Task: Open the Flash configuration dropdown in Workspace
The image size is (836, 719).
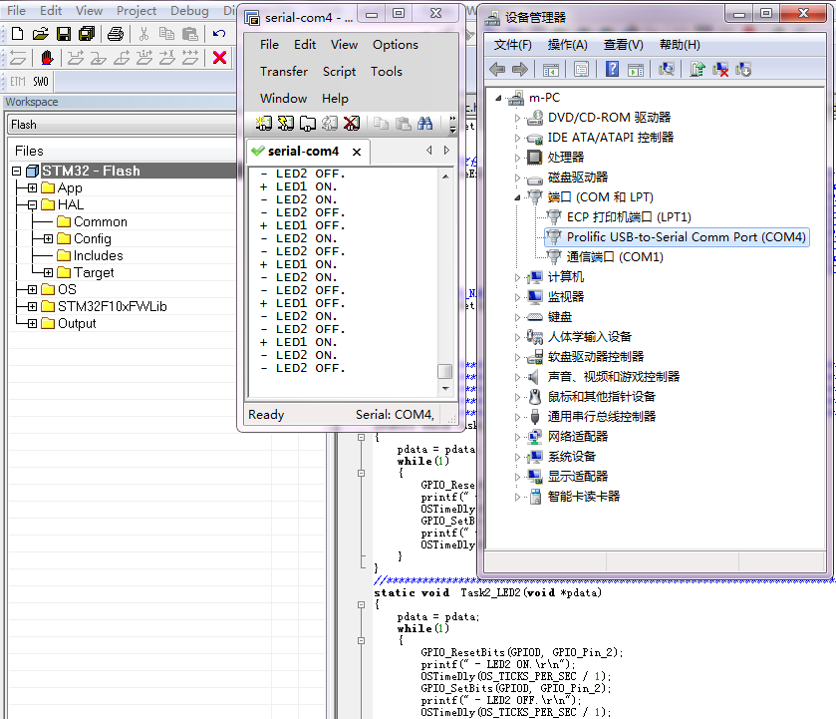Action: pos(122,125)
